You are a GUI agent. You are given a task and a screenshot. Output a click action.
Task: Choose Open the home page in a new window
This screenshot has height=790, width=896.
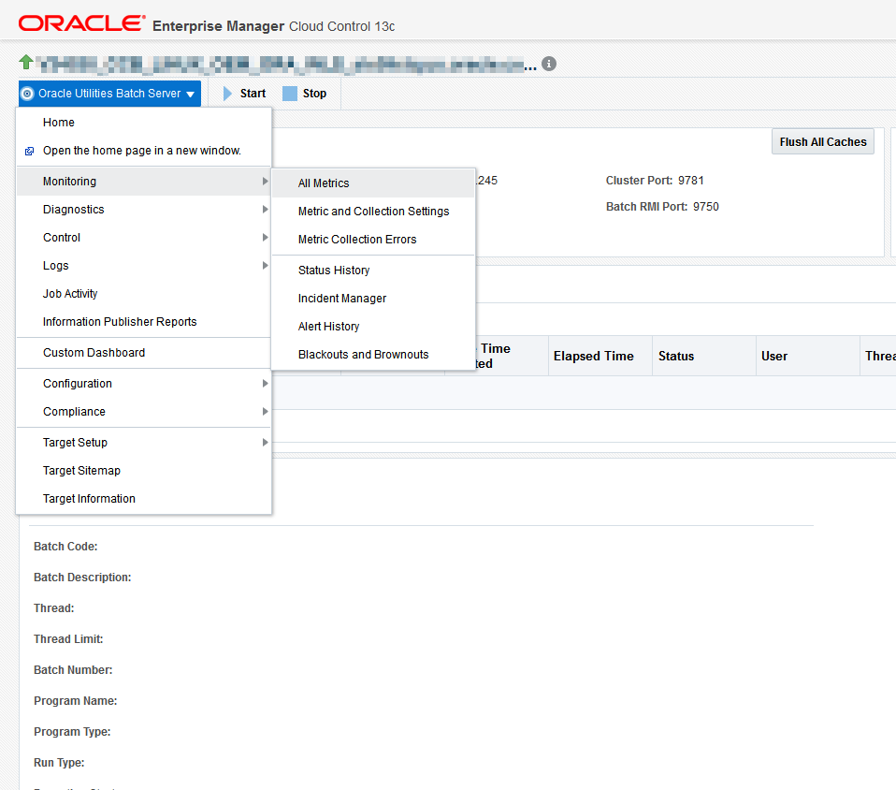144,151
